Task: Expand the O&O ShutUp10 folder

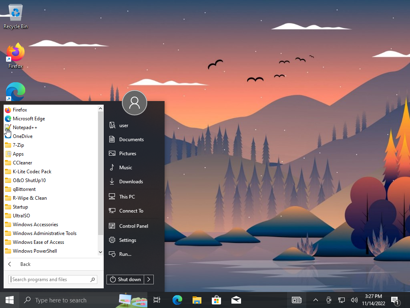Action: [51, 180]
